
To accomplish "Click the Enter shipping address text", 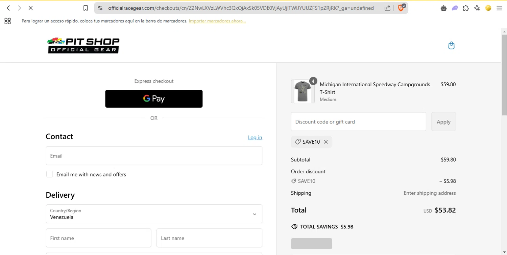I will pyautogui.click(x=430, y=193).
